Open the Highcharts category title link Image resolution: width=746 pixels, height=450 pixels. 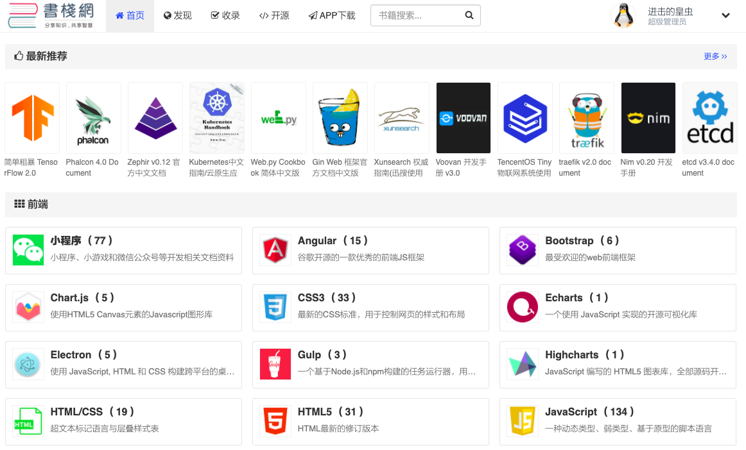click(x=571, y=354)
